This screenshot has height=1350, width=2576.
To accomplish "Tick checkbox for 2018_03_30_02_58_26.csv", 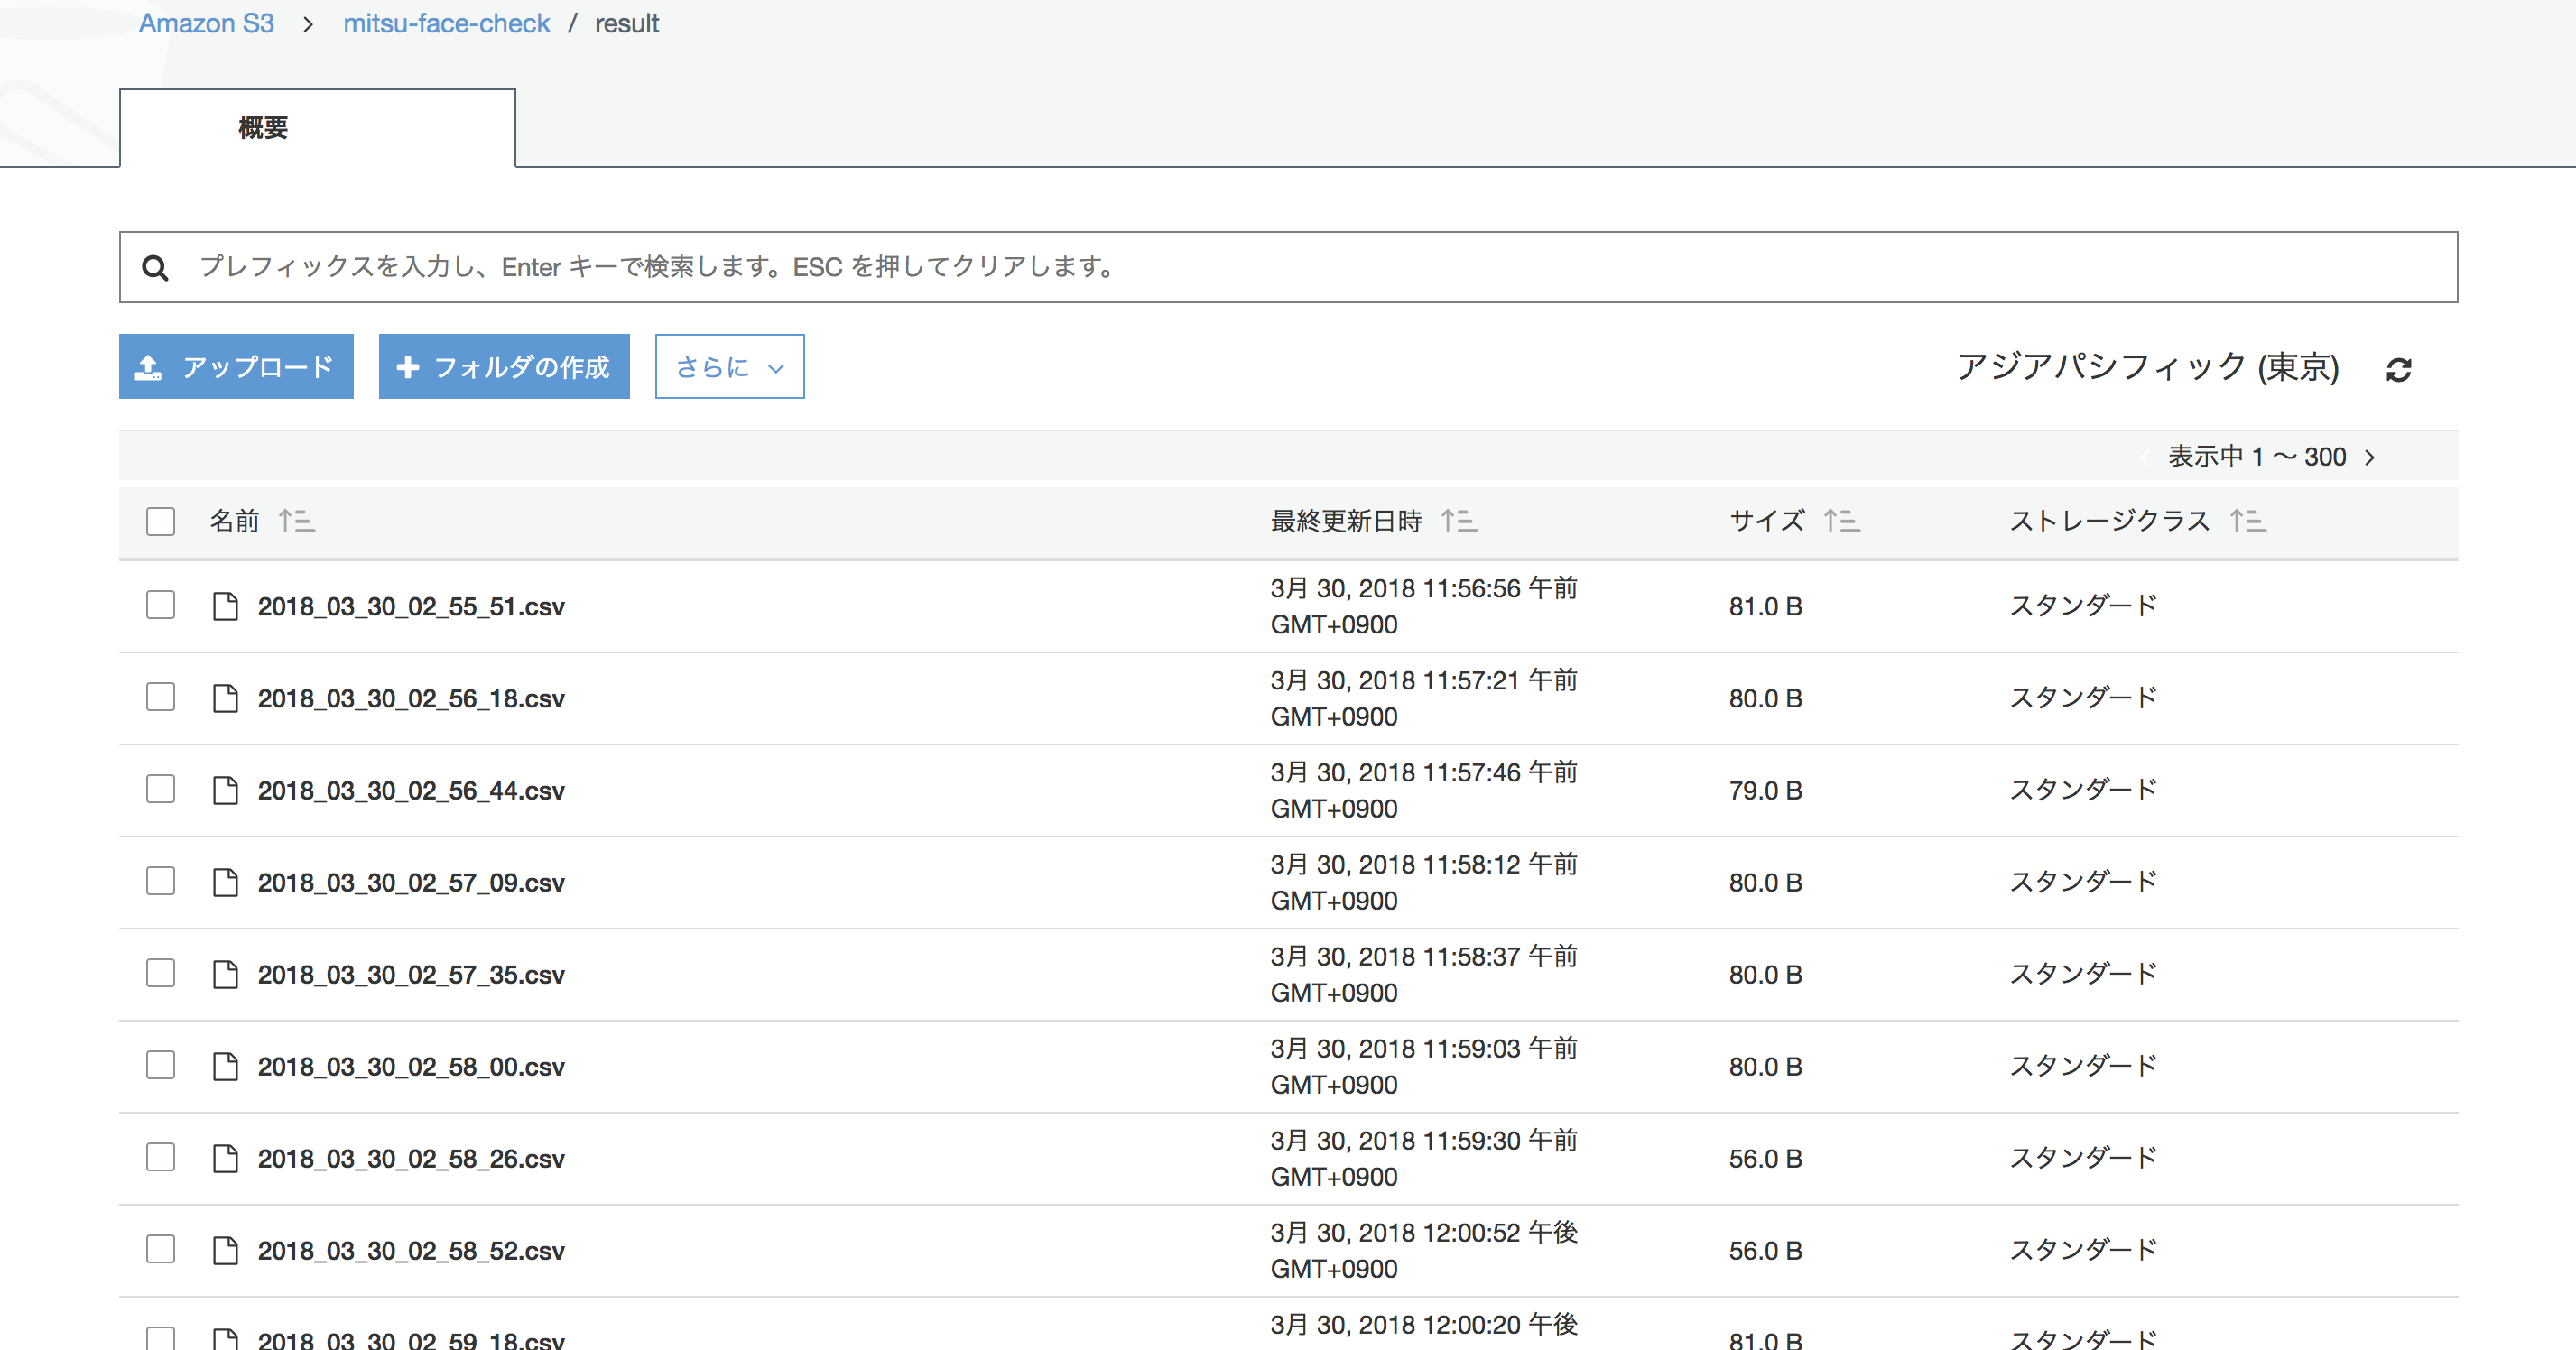I will point(161,1157).
